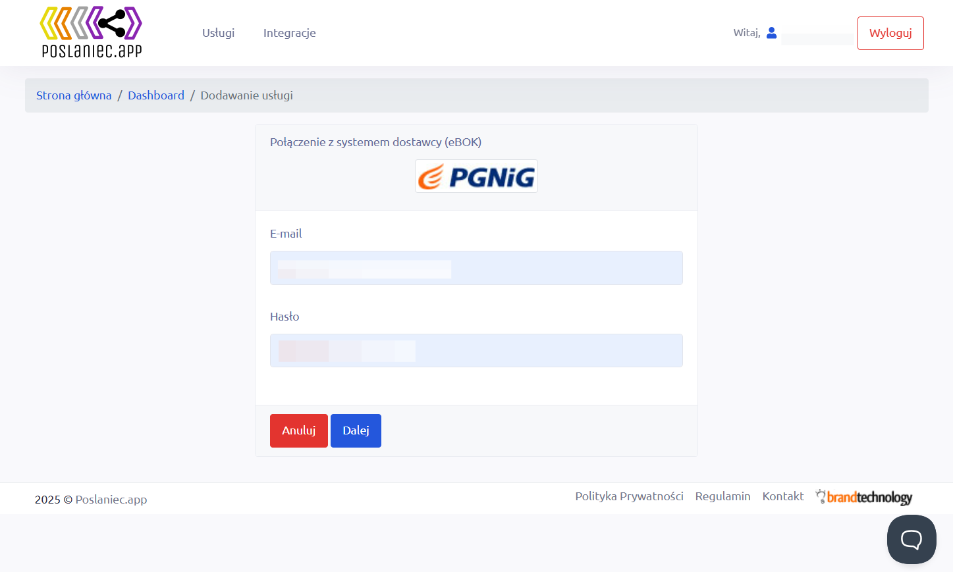Click the Poslaniec.app footer link
953x572 pixels.
(x=111, y=500)
